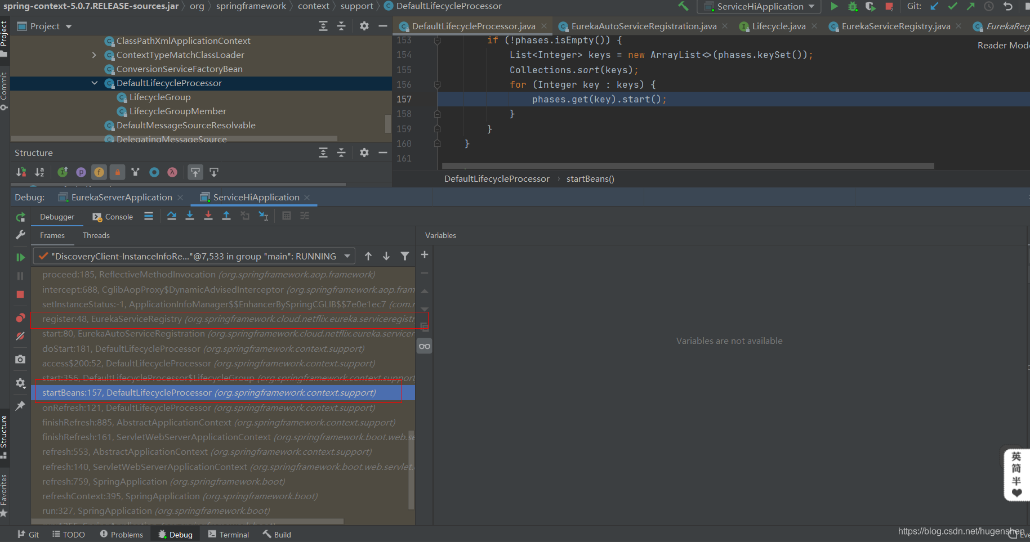
Task: Select register:48 EurekaServiceRegistry frame
Action: pos(223,319)
